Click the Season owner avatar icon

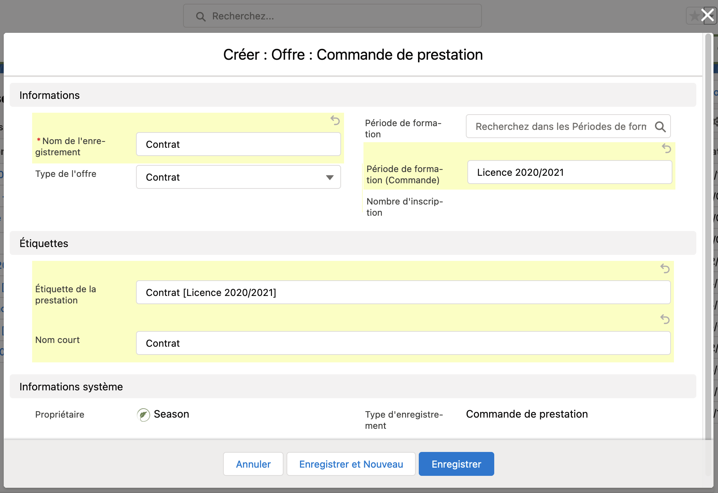tap(143, 415)
